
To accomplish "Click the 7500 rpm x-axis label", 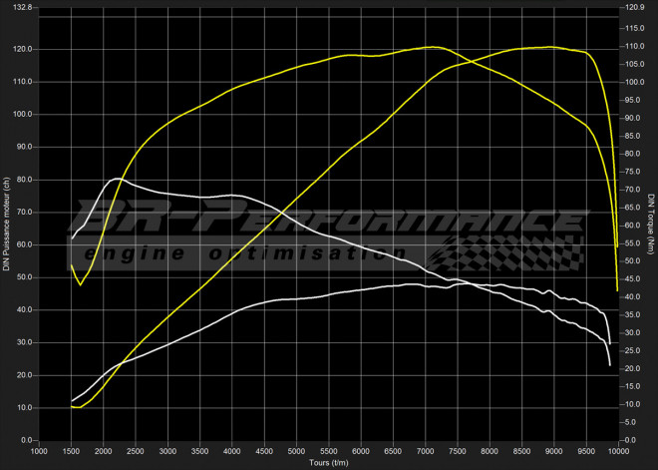I will point(457,450).
